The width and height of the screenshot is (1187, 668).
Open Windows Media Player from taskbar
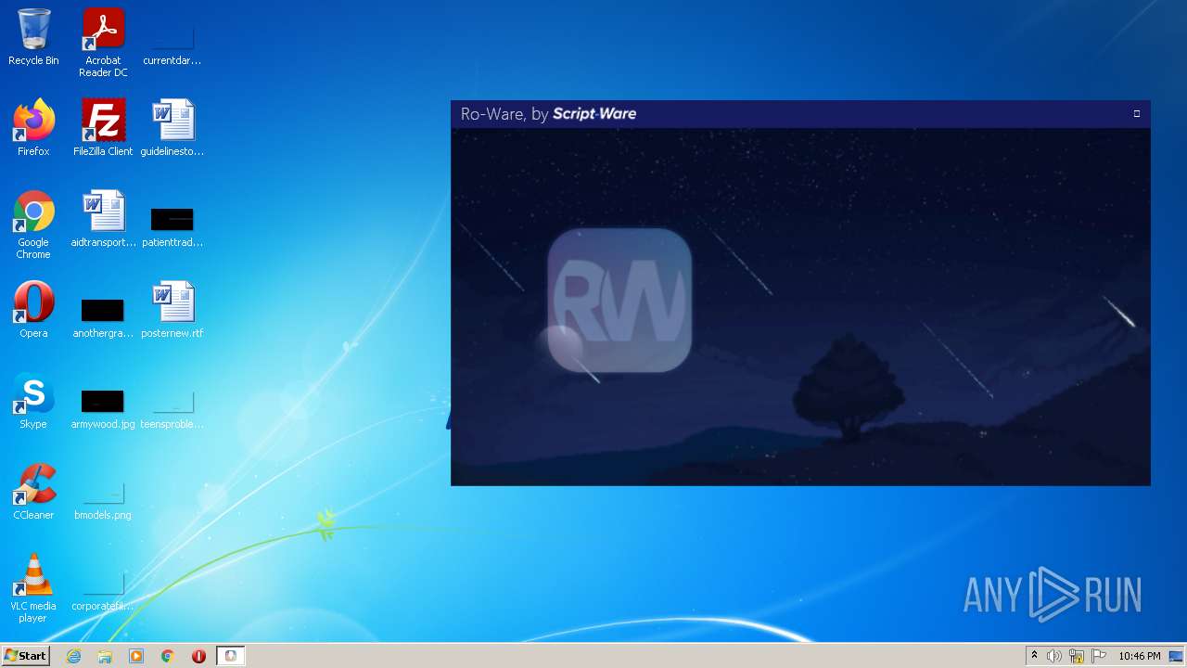tap(136, 656)
